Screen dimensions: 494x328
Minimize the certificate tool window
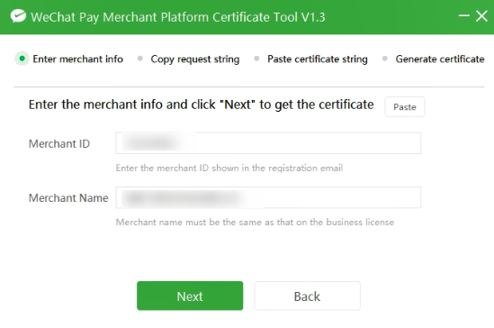463,15
